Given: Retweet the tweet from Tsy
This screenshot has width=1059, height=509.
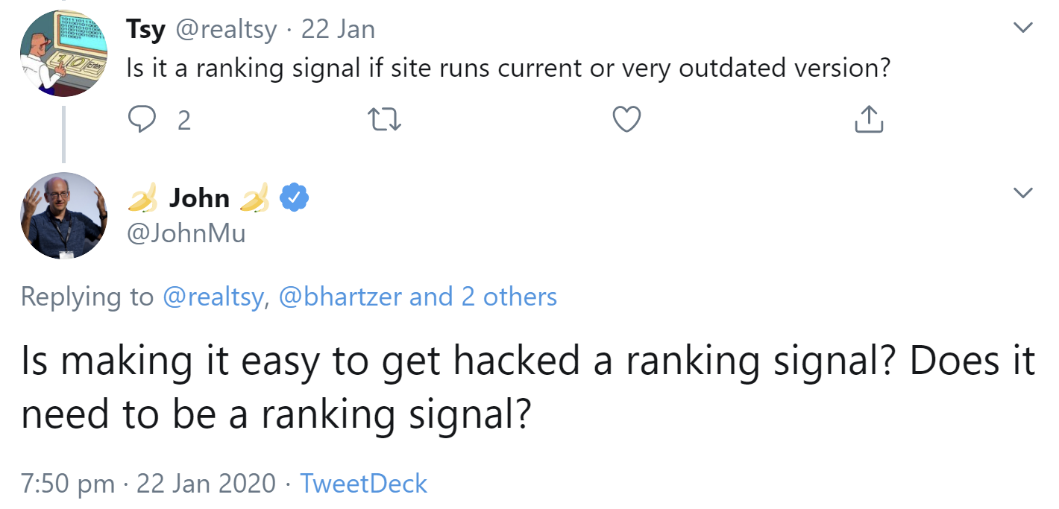Looking at the screenshot, I should (385, 118).
